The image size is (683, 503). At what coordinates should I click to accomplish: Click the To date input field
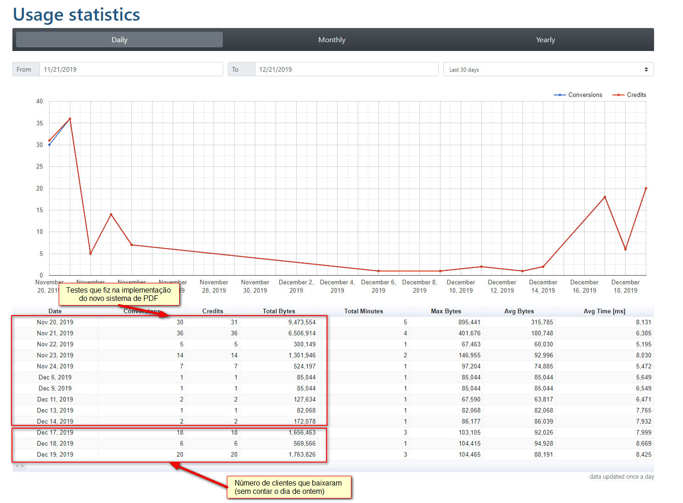click(346, 69)
